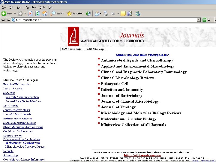This screenshot has width=216, height=162.
Task: Click the Reprints sidebar link
Action: tap(8, 151)
